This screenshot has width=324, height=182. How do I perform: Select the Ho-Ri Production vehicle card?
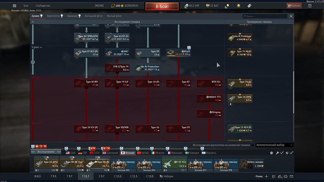[x=148, y=68]
